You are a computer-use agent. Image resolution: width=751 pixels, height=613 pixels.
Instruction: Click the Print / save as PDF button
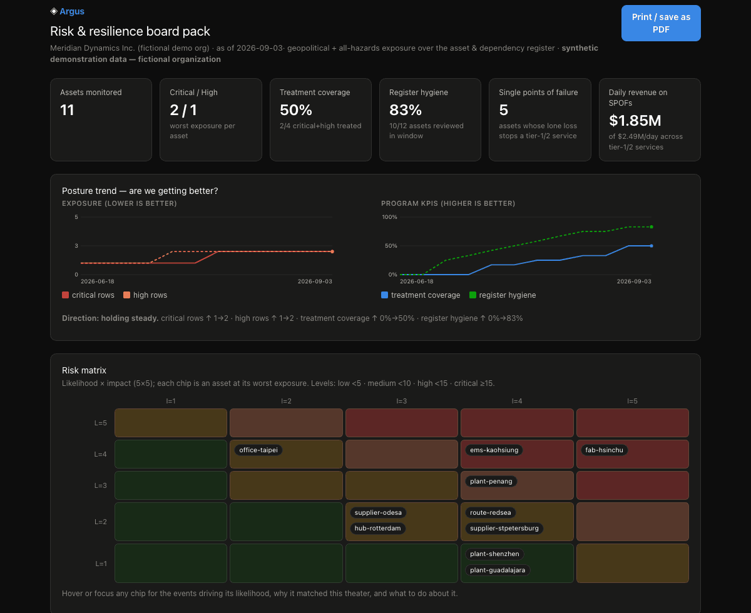pos(661,23)
